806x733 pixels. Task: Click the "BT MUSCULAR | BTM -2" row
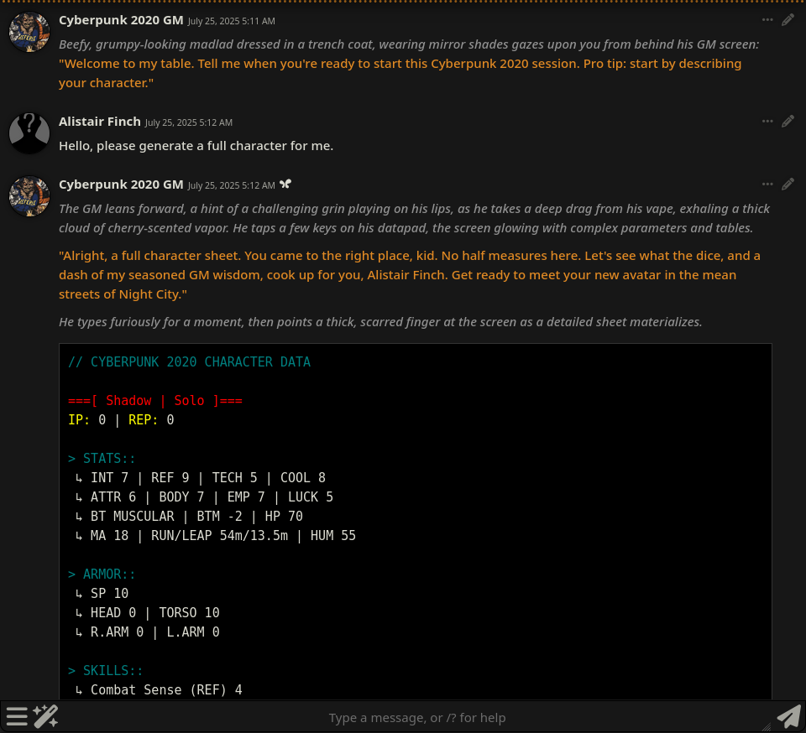[x=189, y=517]
